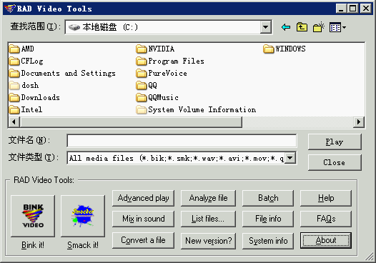Click the file list right scroll arrow
The image size is (376, 263).
[x=359, y=121]
